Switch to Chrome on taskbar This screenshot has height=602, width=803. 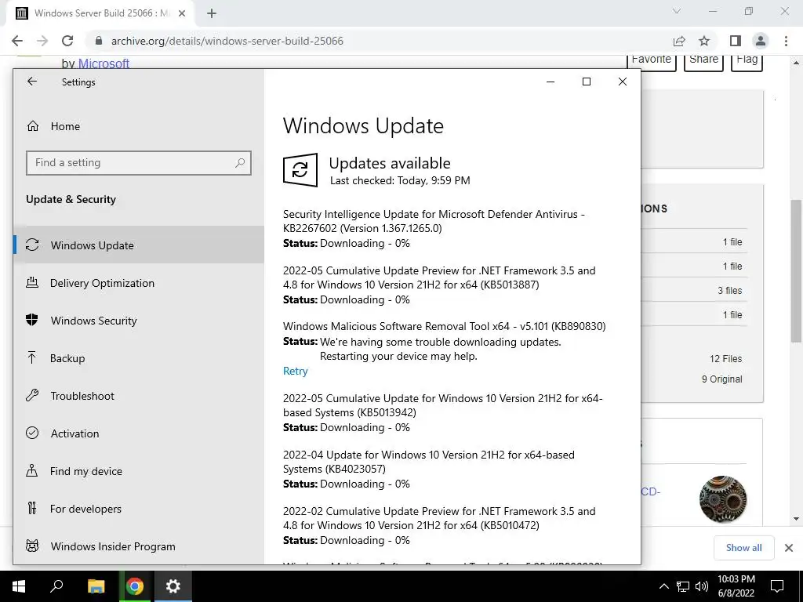coord(135,586)
